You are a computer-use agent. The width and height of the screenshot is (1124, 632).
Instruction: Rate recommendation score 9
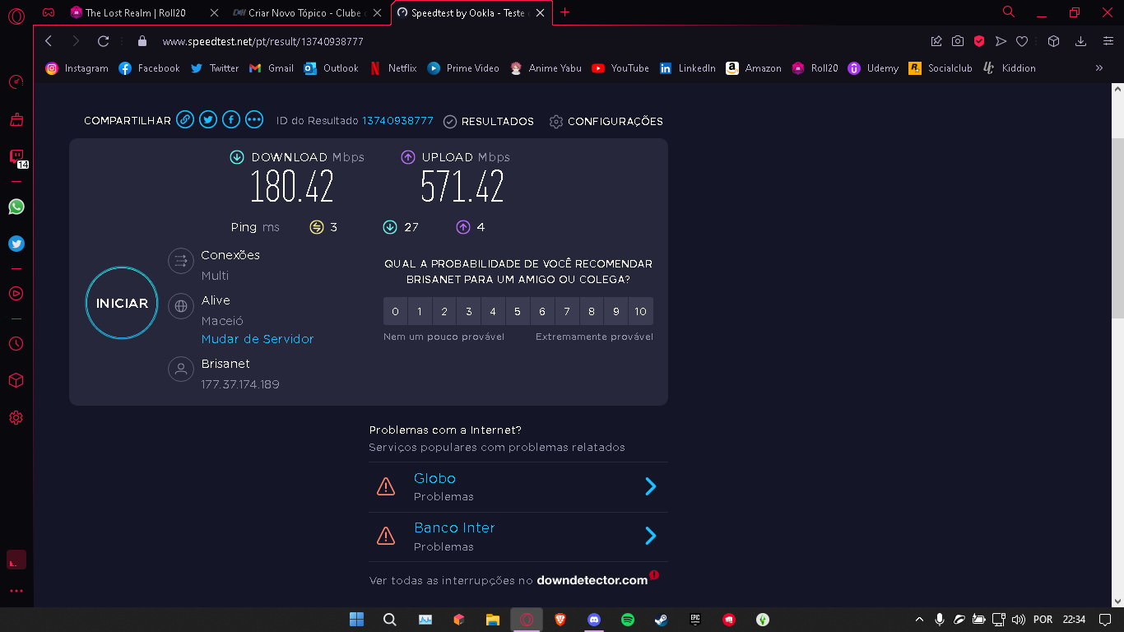(x=616, y=311)
